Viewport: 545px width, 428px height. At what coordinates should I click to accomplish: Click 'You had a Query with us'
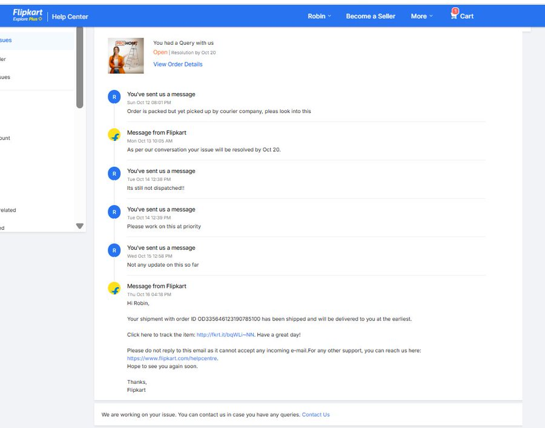(x=183, y=43)
